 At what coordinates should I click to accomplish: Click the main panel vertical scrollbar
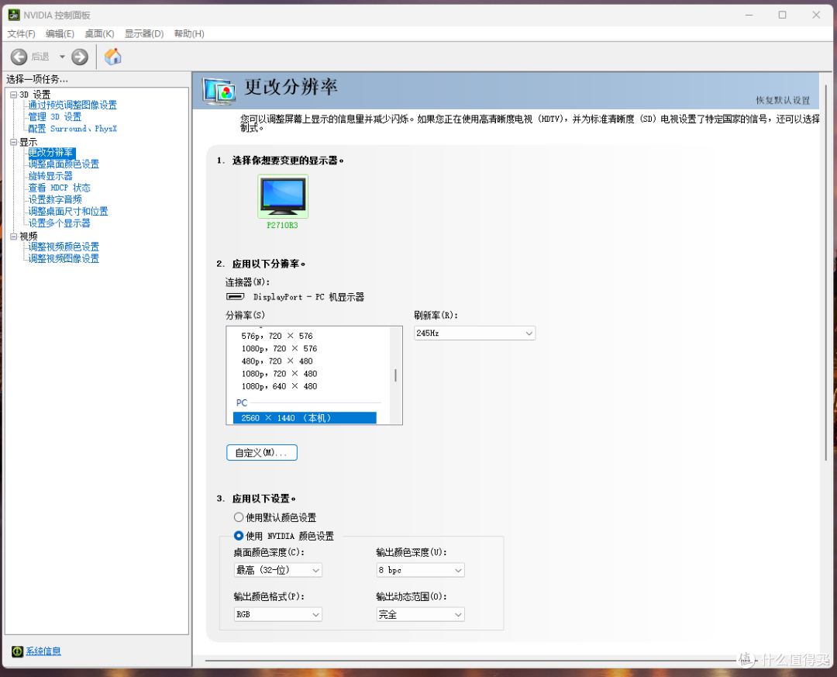[x=826, y=271]
